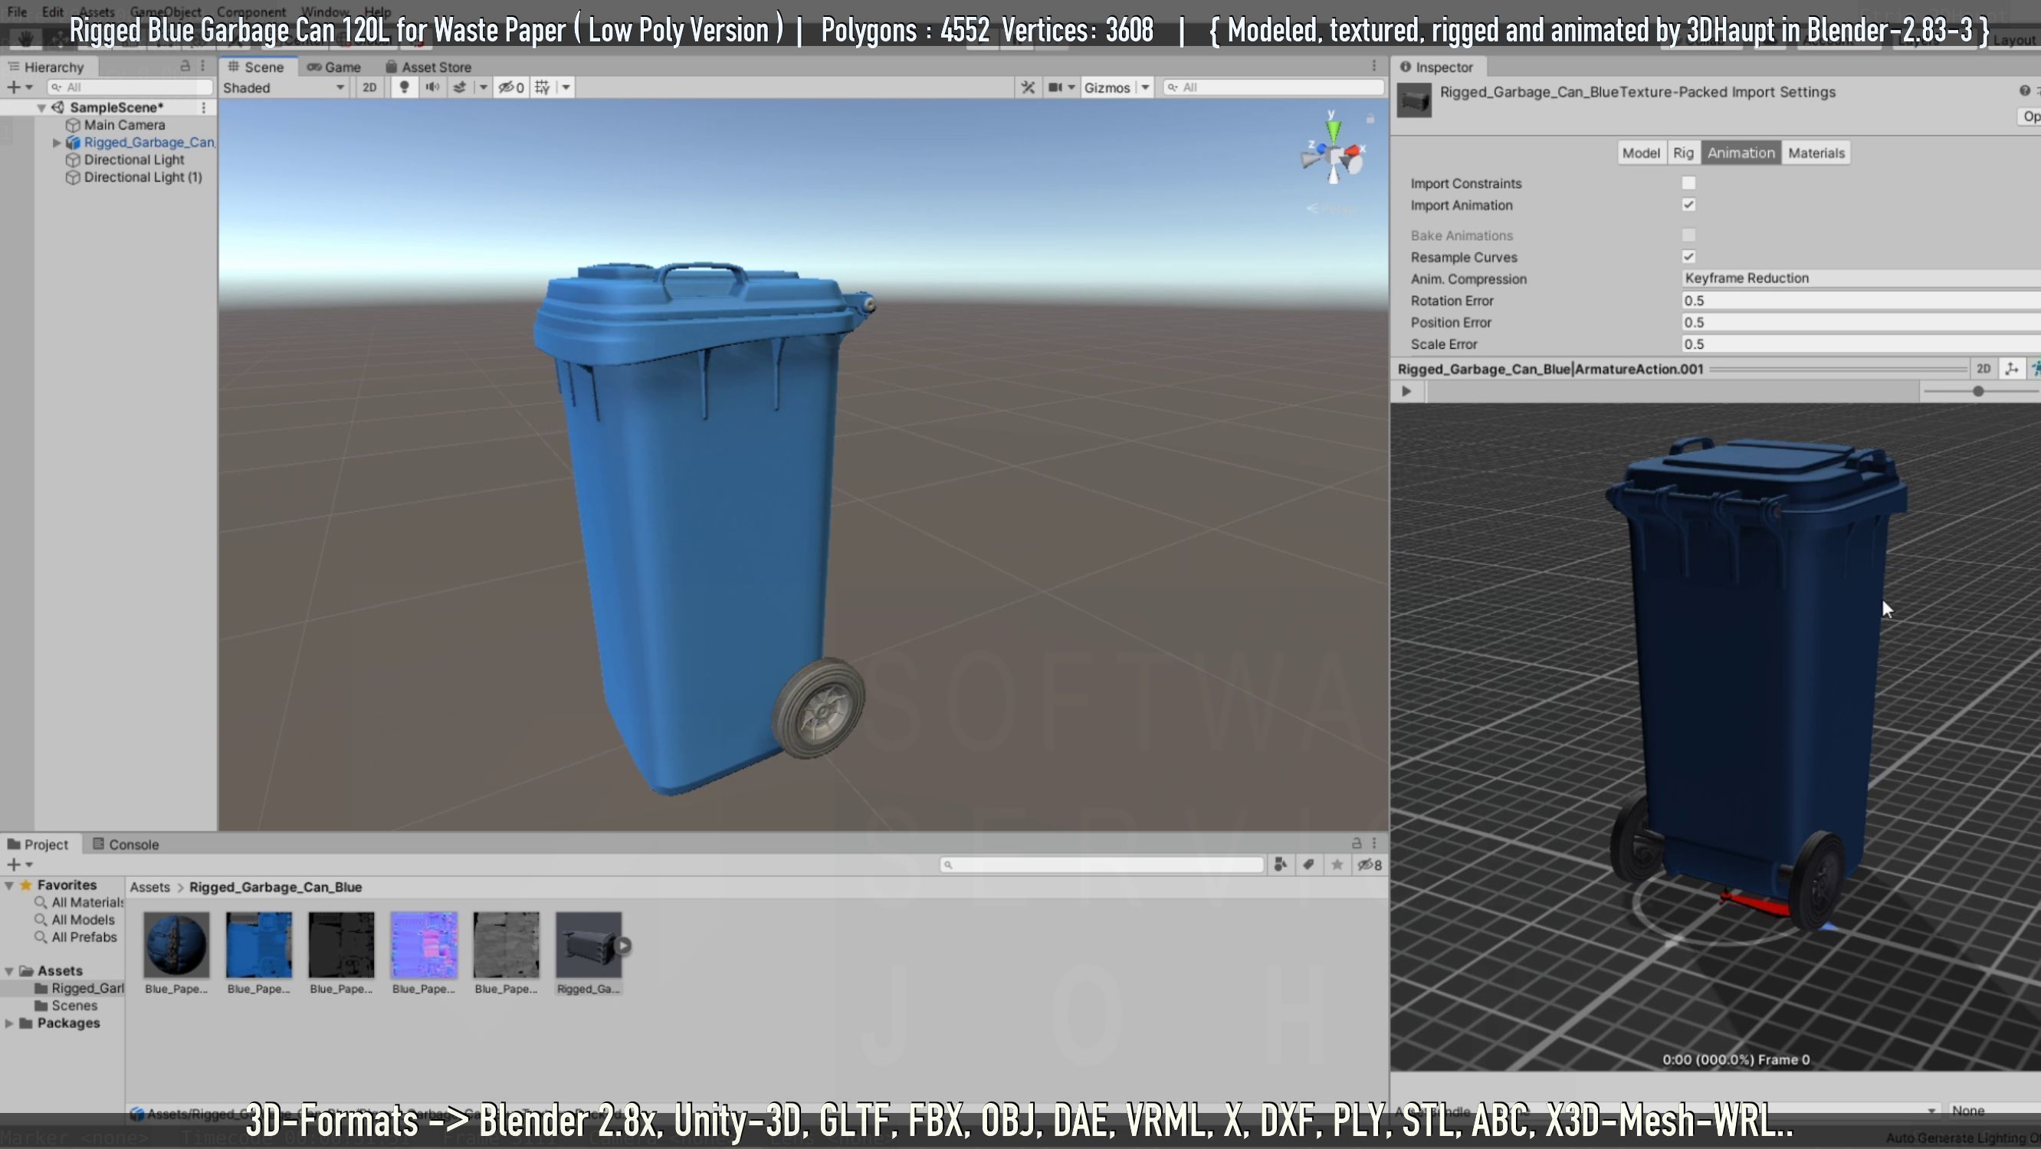This screenshot has height=1149, width=2041.
Task: Click search by label tag icon
Action: click(x=1309, y=865)
